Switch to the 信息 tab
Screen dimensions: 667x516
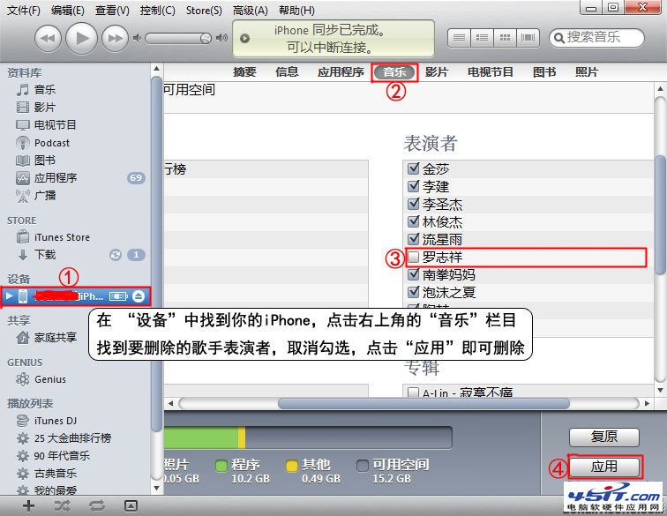point(287,72)
